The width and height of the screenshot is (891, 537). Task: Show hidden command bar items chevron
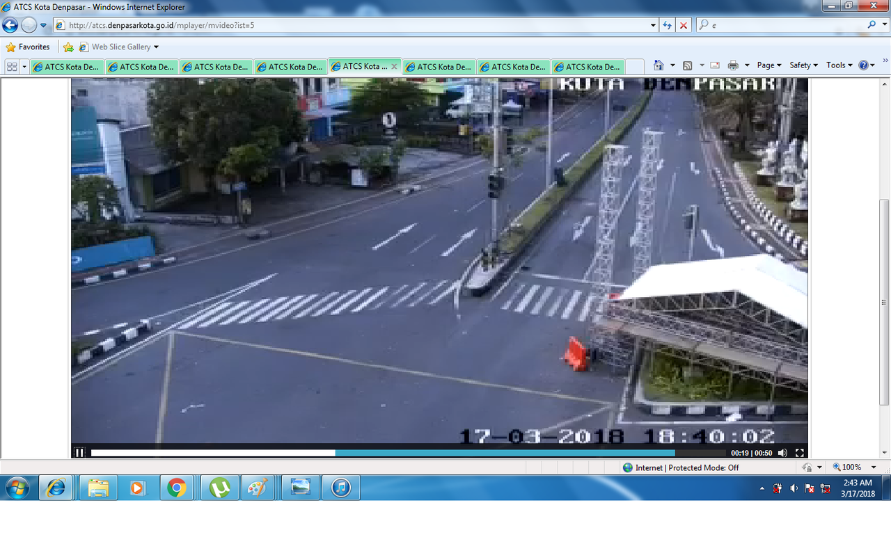pyautogui.click(x=885, y=61)
